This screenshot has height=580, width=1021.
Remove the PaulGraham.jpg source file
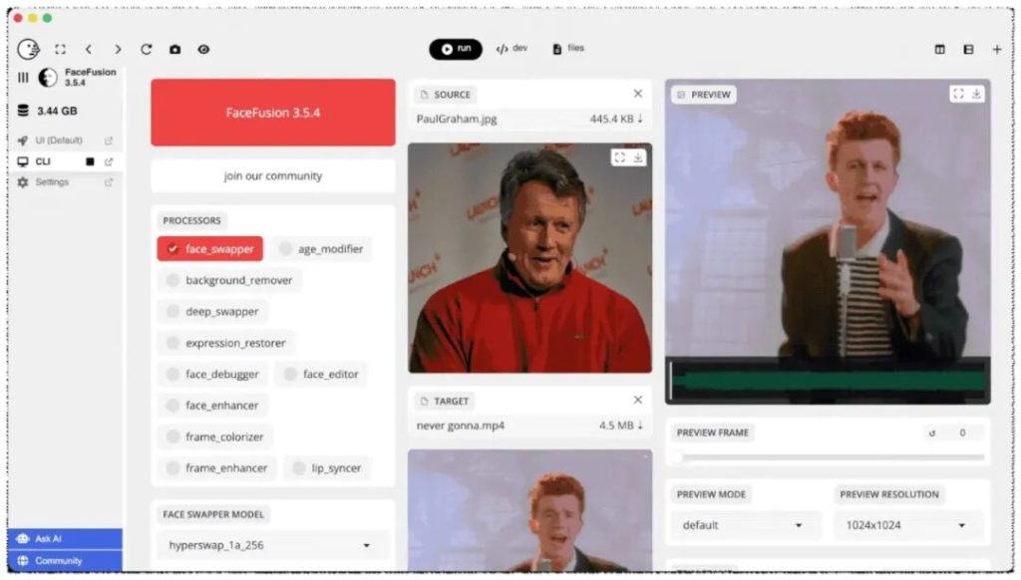(638, 94)
